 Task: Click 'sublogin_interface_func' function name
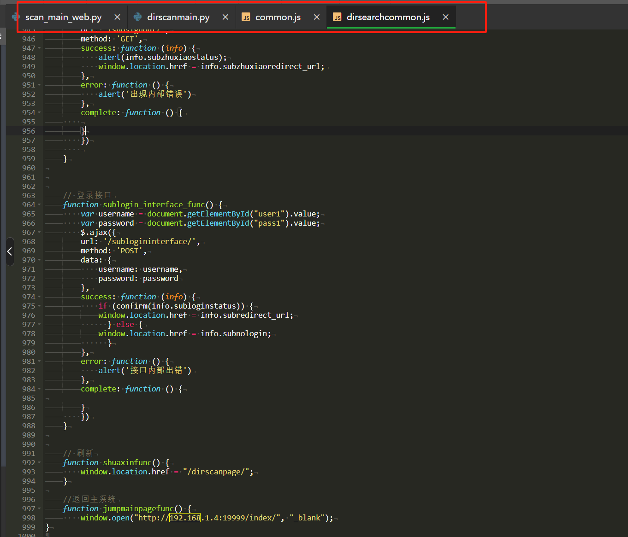pos(154,204)
